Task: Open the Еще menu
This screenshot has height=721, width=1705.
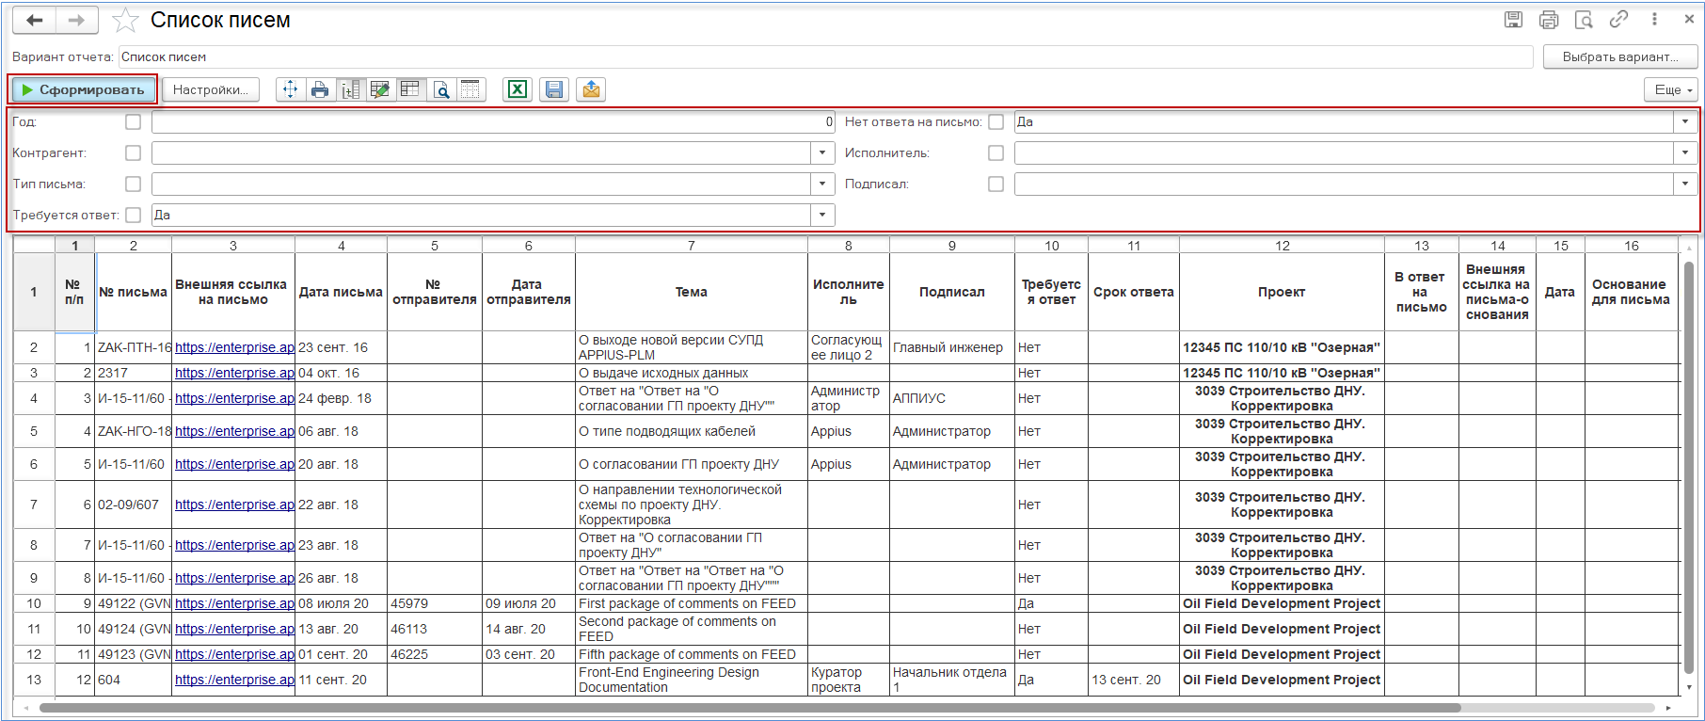Action: point(1673,89)
